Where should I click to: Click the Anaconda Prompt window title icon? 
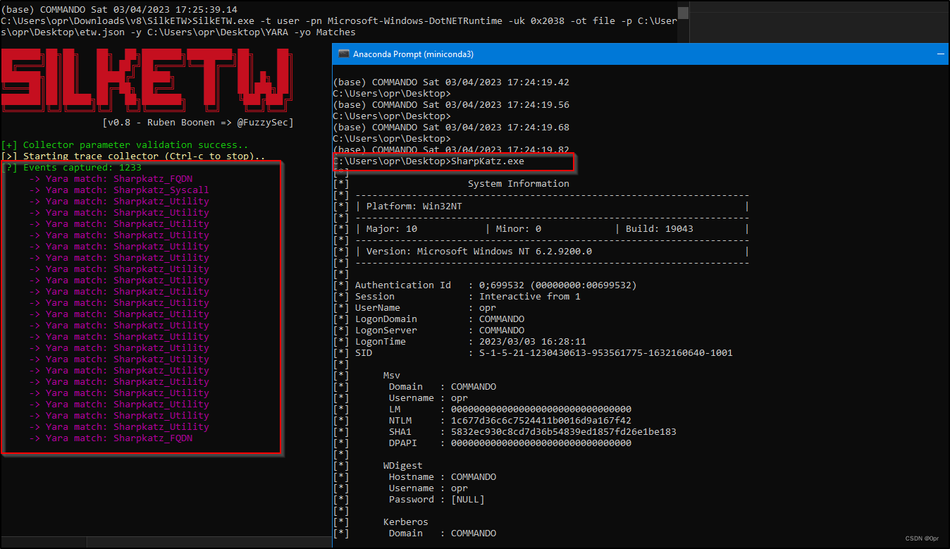point(344,54)
